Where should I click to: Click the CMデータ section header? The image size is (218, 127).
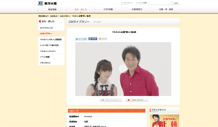tap(106, 111)
